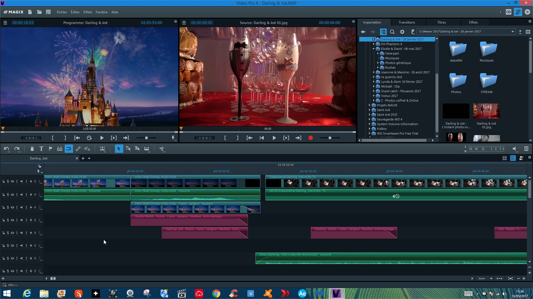The width and height of the screenshot is (533, 299).
Task: Set in-point bracket in program monitor
Action: (53, 138)
